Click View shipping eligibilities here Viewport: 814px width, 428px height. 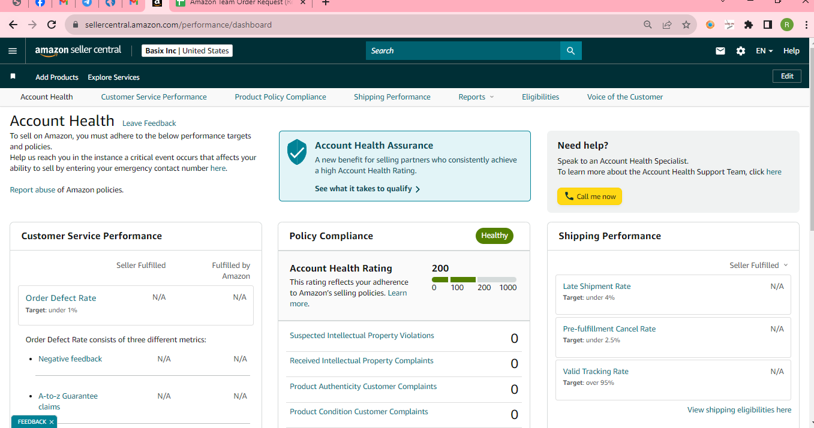coord(739,410)
